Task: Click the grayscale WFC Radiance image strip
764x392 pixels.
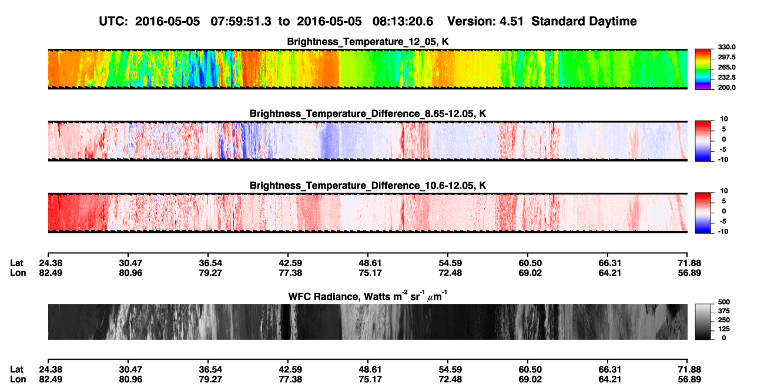Action: pyautogui.click(x=367, y=321)
